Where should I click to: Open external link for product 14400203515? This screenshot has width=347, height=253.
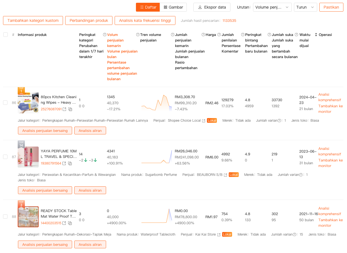64,223
